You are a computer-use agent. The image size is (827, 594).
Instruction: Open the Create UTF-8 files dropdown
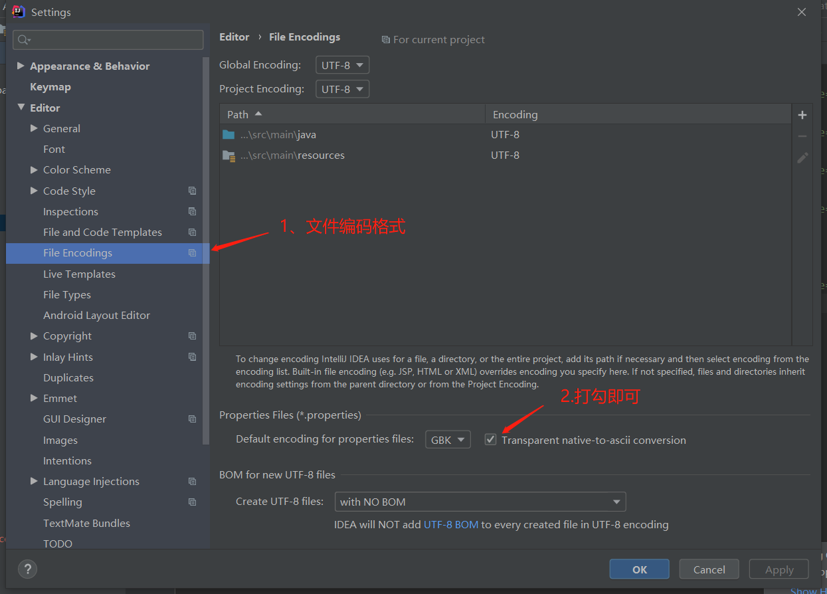480,502
